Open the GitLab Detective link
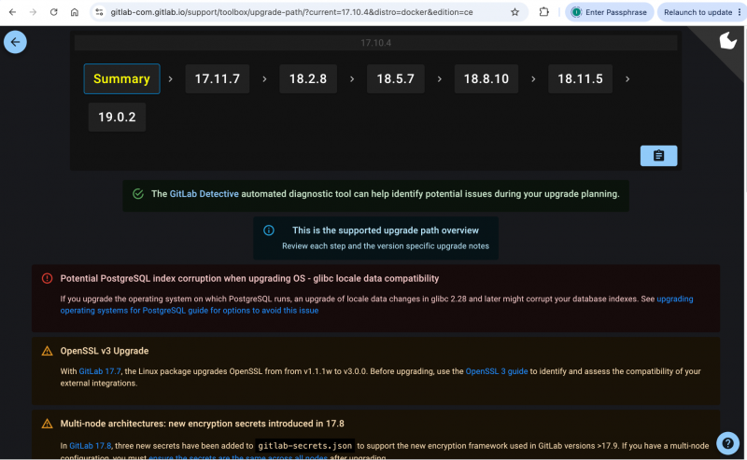Viewport: 747px width, 460px height. click(x=204, y=194)
